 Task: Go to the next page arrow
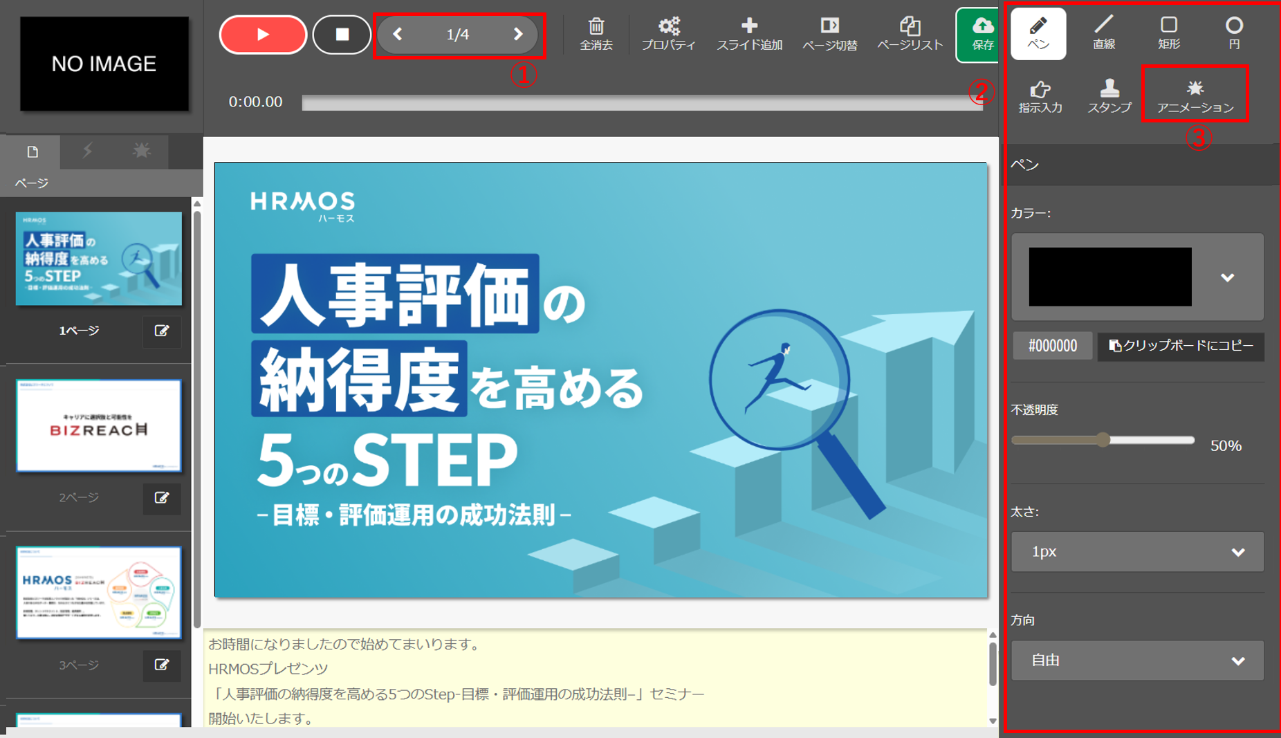point(517,34)
